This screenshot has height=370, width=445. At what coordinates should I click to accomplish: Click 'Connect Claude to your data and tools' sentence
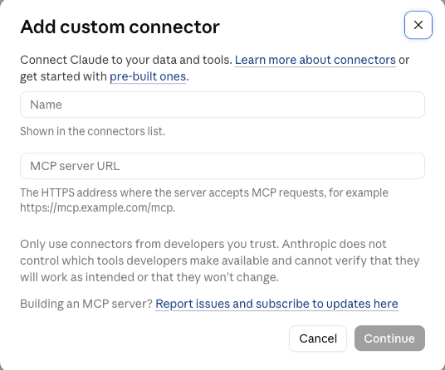(x=126, y=60)
